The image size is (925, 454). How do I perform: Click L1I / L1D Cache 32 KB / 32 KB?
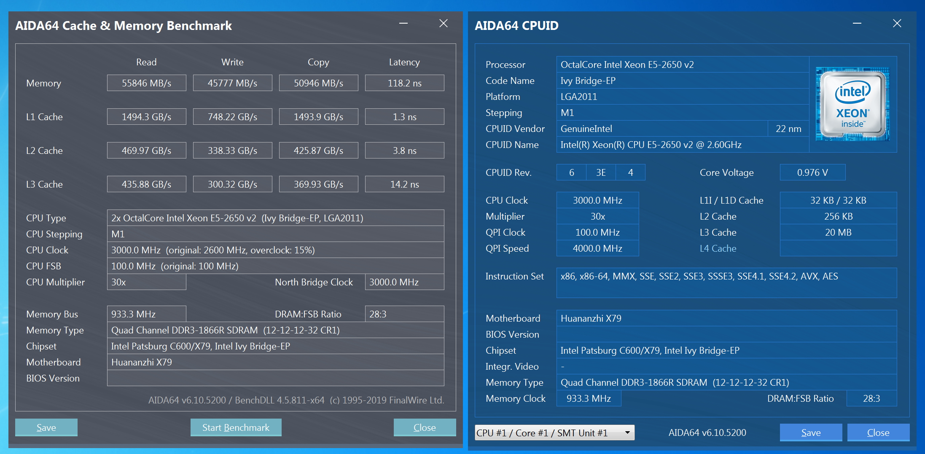point(839,200)
